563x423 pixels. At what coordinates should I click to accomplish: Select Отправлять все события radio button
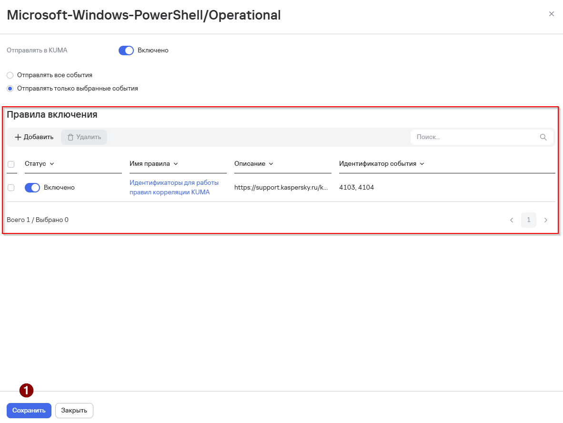pos(10,75)
